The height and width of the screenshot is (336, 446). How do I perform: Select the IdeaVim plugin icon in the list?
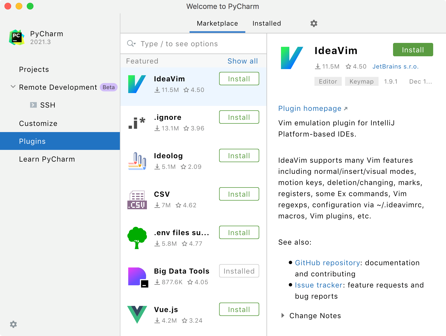137,84
